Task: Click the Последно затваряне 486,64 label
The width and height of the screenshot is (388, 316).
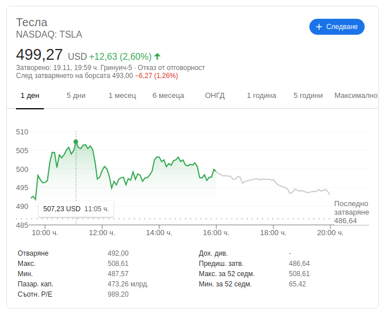Action: [352, 212]
